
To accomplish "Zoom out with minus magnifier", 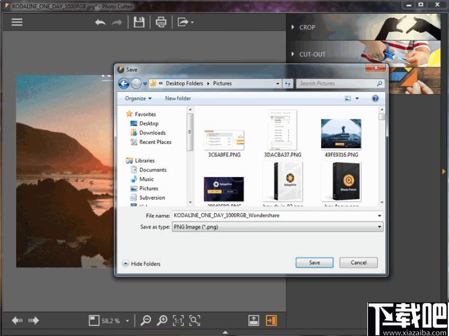I will click(146, 320).
